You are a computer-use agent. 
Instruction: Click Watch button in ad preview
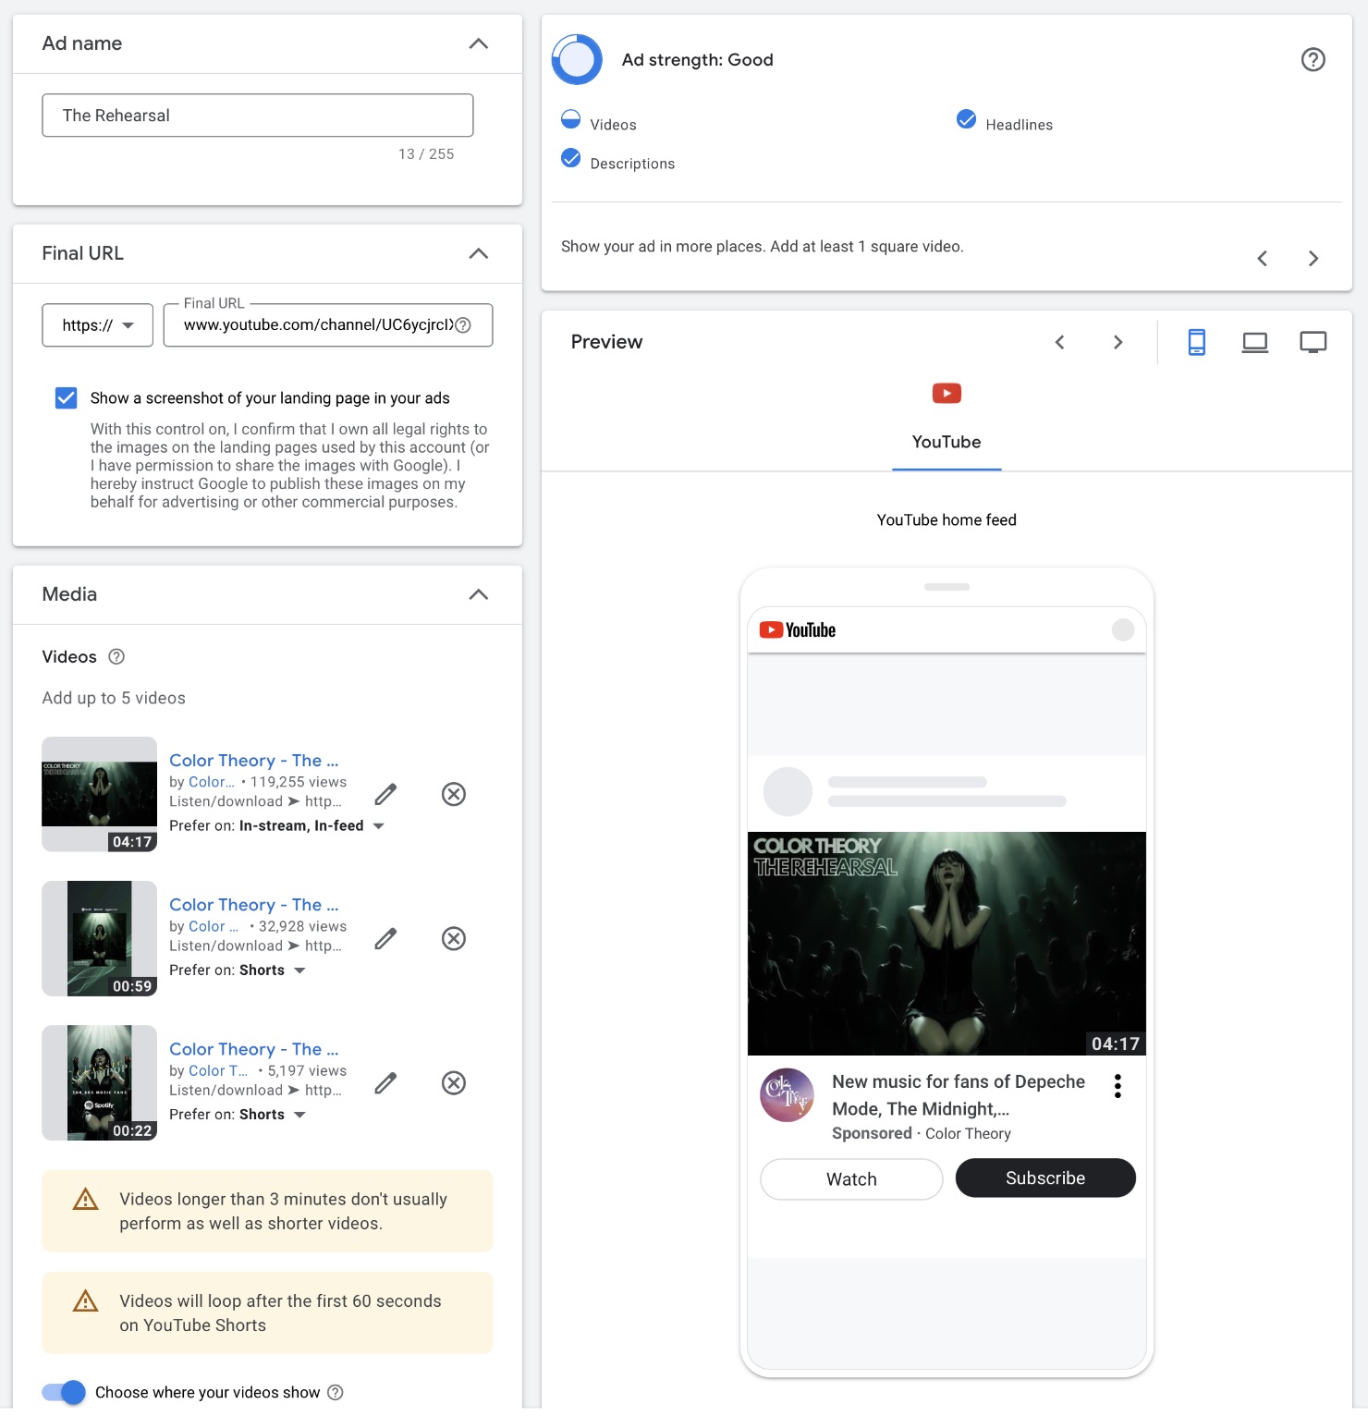click(851, 1179)
